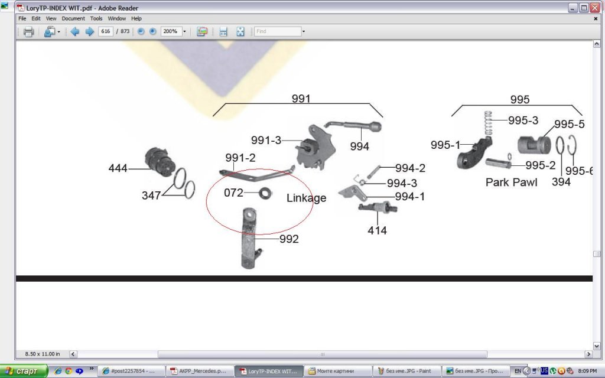Click the Linkage label in the diagram
Image resolution: width=605 pixels, height=378 pixels.
307,198
